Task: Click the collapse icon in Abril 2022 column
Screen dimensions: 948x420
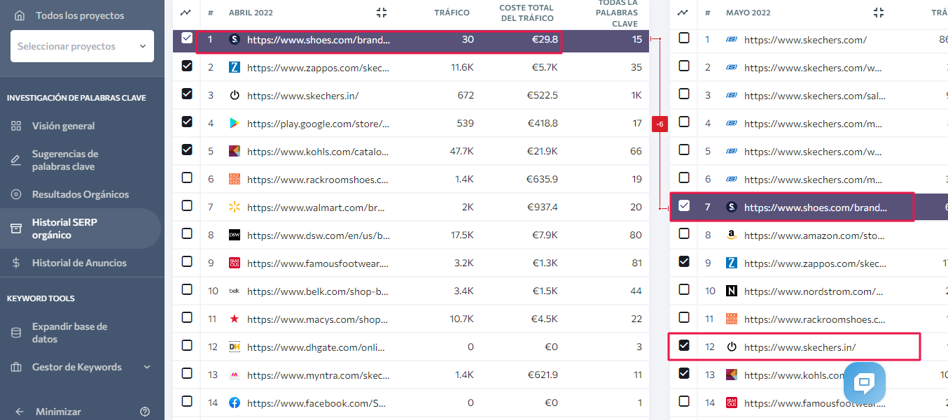Action: pyautogui.click(x=381, y=13)
